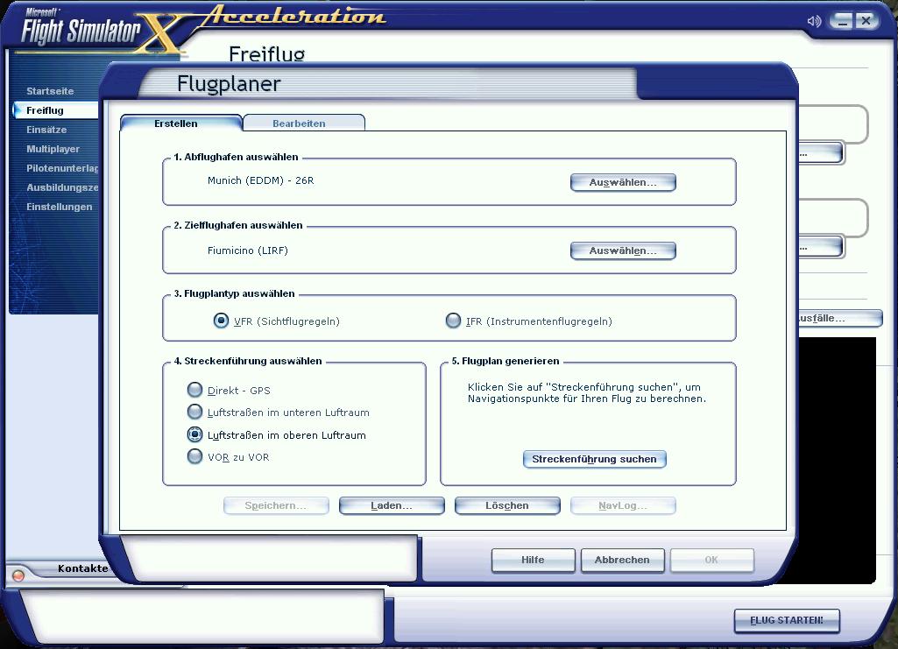Click the Flugplaner dialog title
This screenshot has height=649, width=898.
(x=229, y=84)
